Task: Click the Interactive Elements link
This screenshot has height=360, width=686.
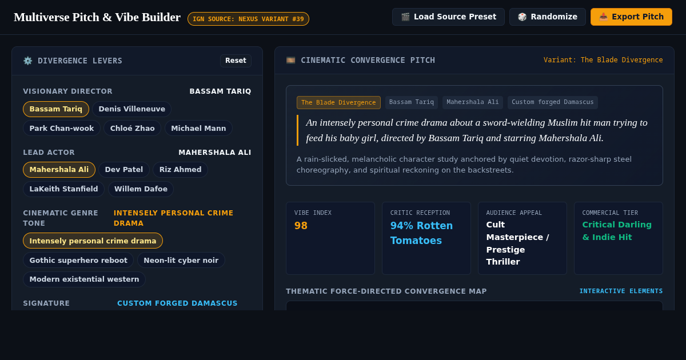Action: tap(621, 291)
